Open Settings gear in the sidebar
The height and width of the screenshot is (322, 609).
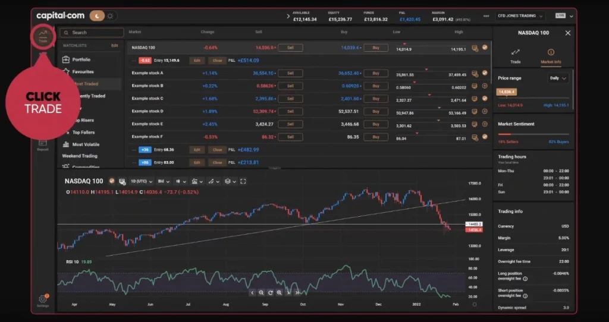(x=43, y=300)
